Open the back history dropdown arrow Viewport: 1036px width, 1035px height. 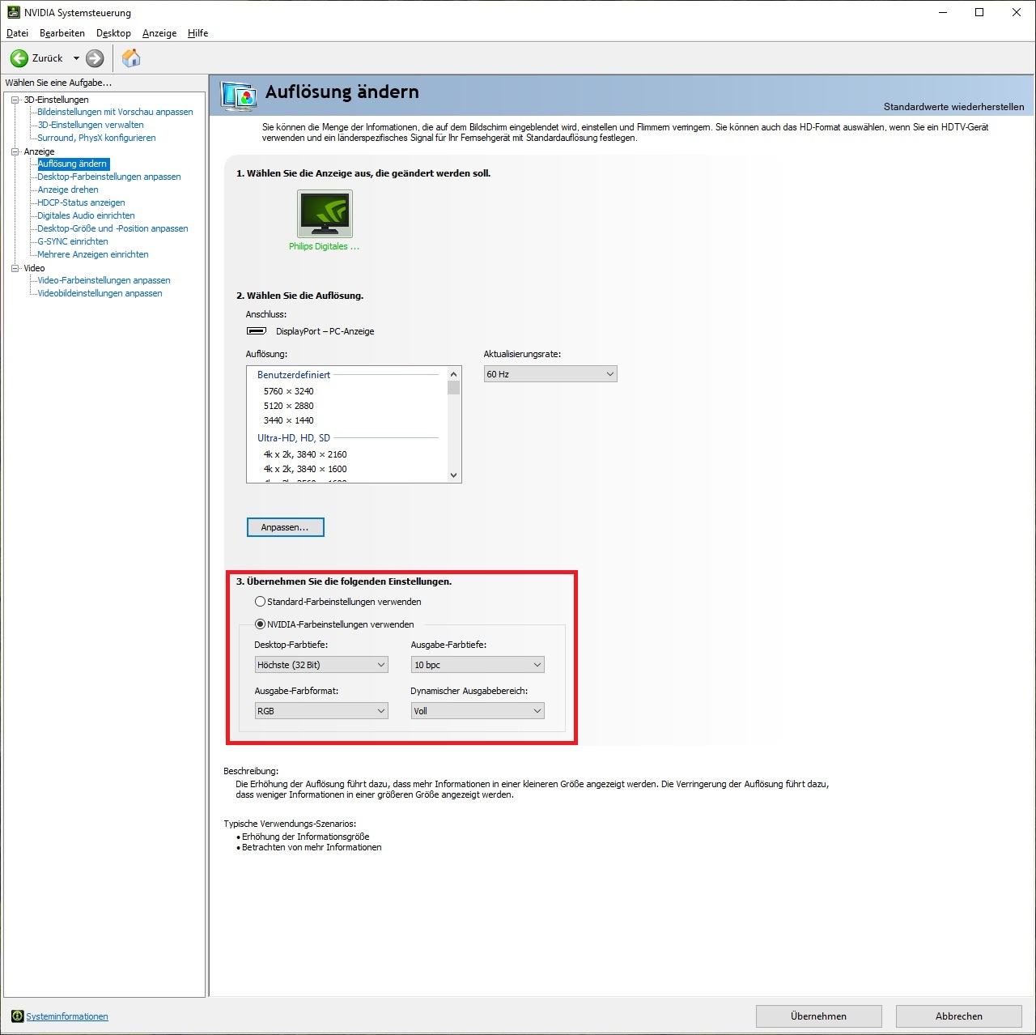[76, 58]
